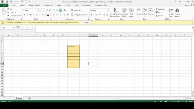The height and width of the screenshot is (109, 194).
Task: Select the Cut command
Action: coord(10,9)
